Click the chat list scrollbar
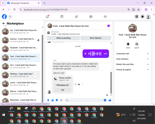Viewport: 155px width, 124px height. (x=42, y=68)
